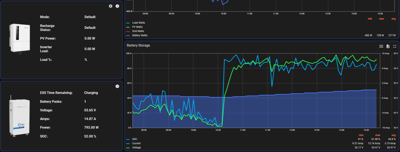This screenshot has width=400, height=152.
Task: Click Voltage min value 52.17 V
Action: (x=359, y=148)
